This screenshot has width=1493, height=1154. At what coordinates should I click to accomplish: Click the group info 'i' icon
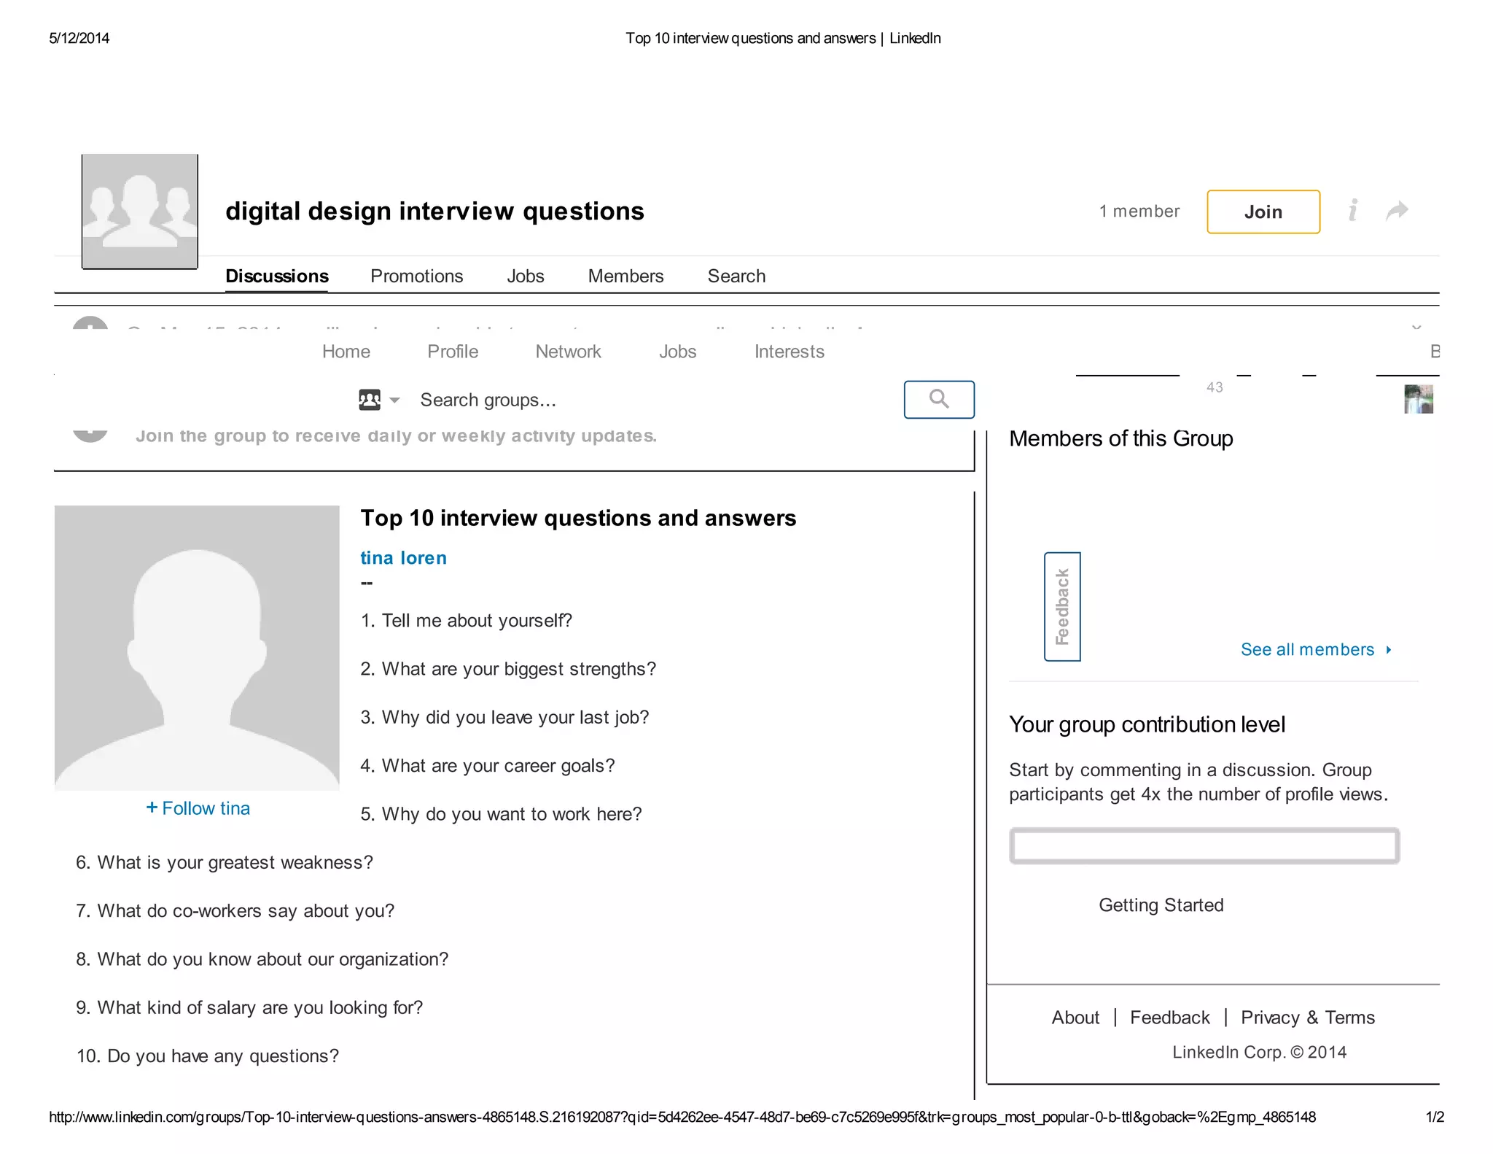pyautogui.click(x=1352, y=211)
